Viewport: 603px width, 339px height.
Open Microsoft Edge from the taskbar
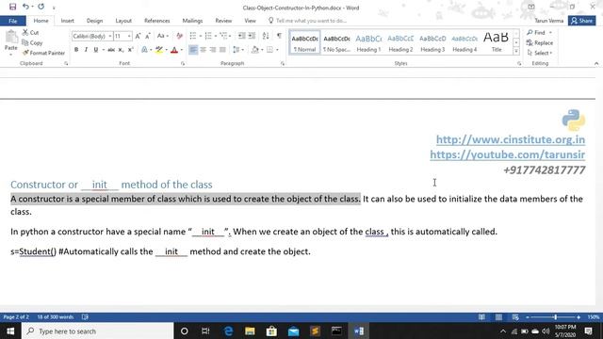228,331
